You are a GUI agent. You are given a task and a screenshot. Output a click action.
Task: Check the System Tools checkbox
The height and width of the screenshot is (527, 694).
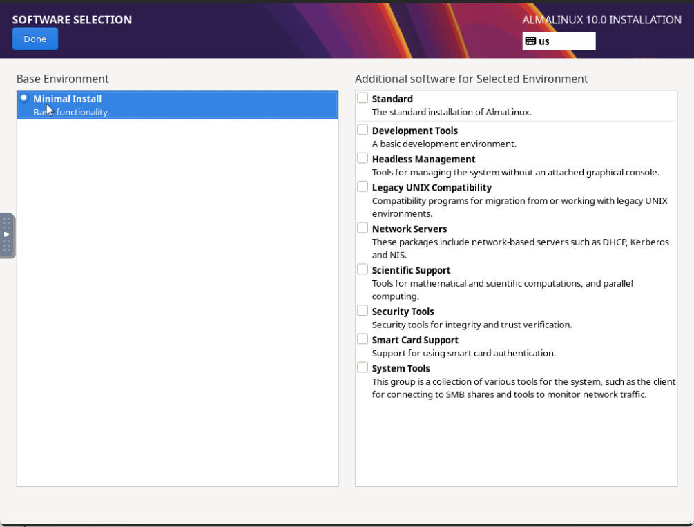click(x=363, y=367)
